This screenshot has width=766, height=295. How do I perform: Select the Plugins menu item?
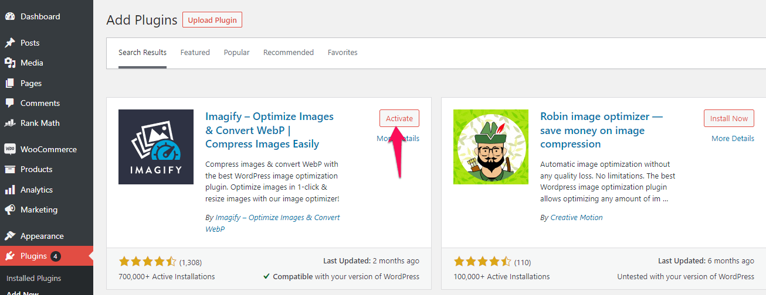(x=46, y=256)
